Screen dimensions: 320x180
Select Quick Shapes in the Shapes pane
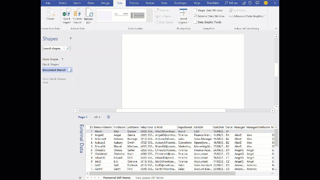51,64
